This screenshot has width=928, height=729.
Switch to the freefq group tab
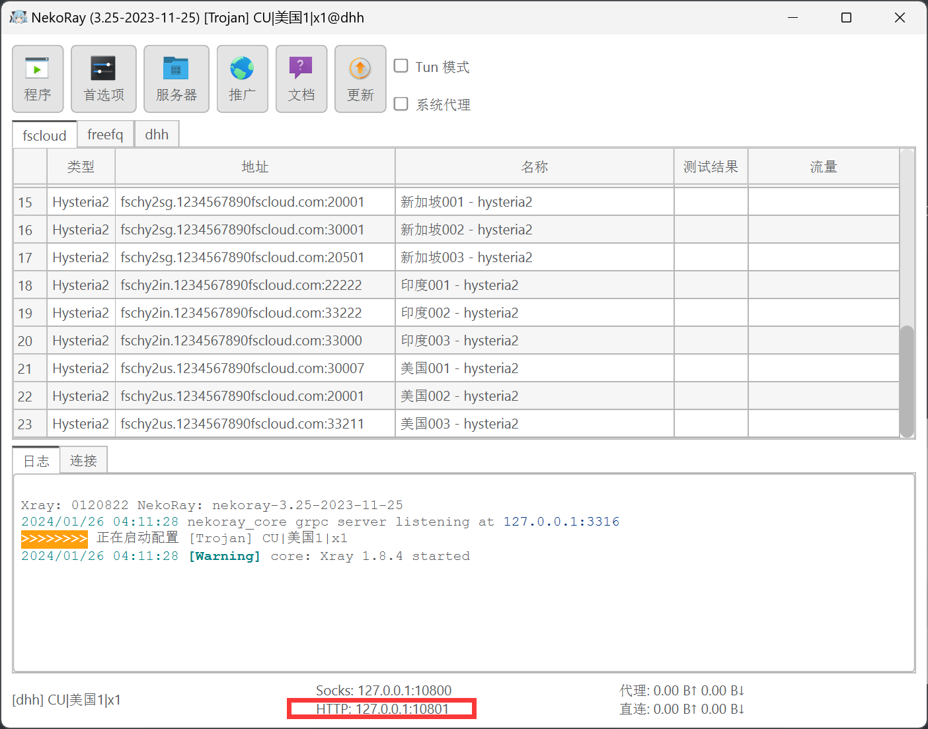[x=106, y=134]
